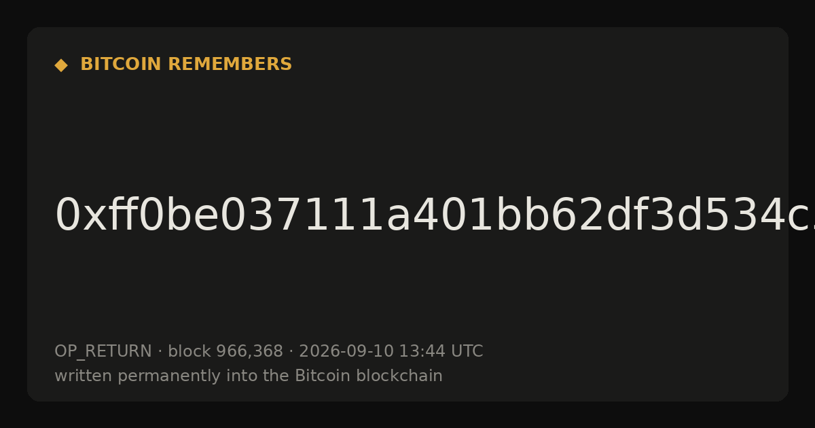Select the word BITCOIN in the header
815x428 pixels.
[122, 65]
